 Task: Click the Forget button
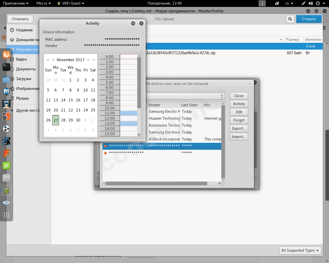[239, 120]
